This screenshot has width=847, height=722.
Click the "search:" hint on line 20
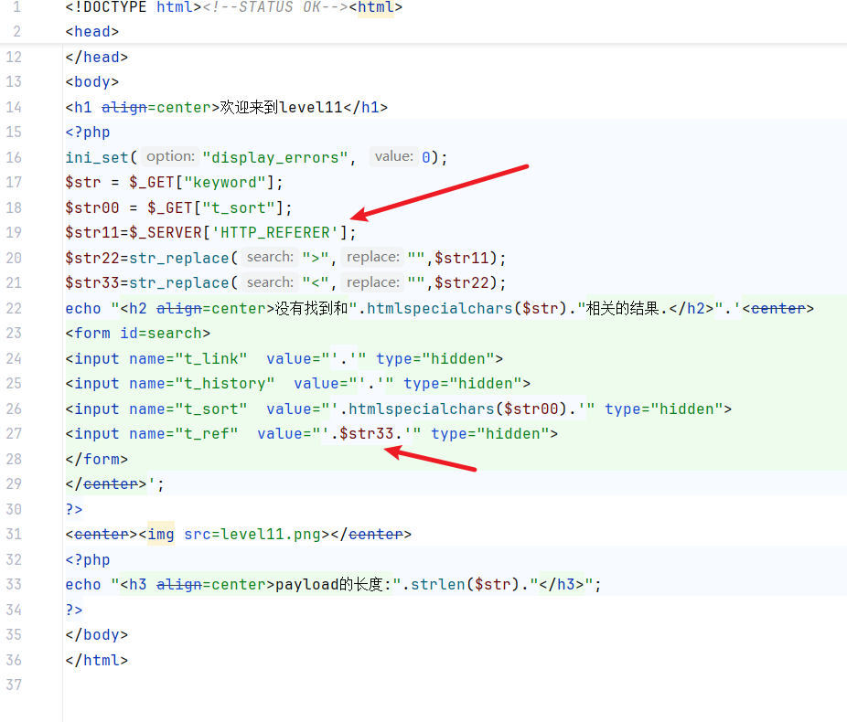click(x=270, y=258)
